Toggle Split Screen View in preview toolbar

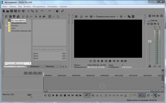tap(91, 17)
